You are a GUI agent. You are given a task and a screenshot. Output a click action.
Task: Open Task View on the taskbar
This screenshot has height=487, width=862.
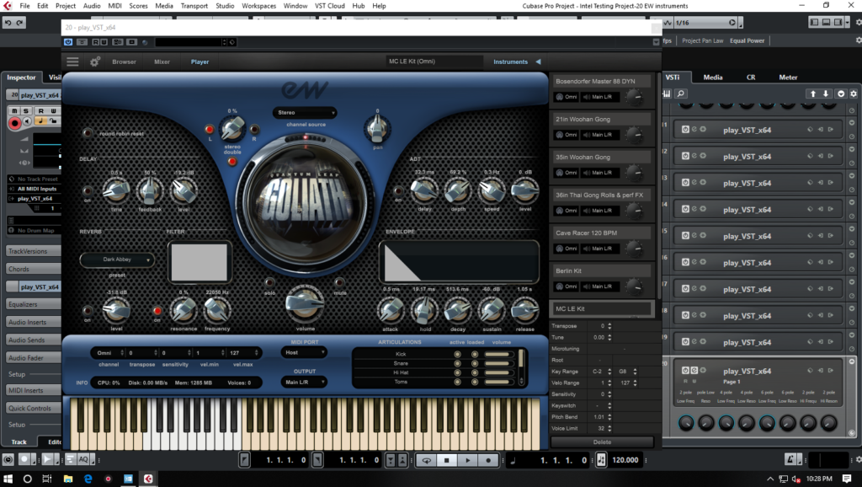coord(47,479)
